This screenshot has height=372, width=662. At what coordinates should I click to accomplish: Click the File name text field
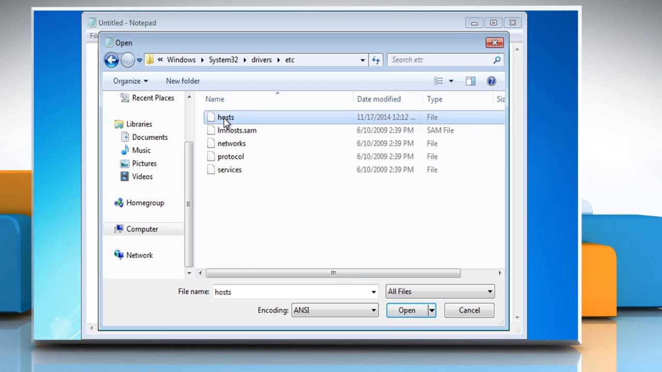pyautogui.click(x=291, y=292)
